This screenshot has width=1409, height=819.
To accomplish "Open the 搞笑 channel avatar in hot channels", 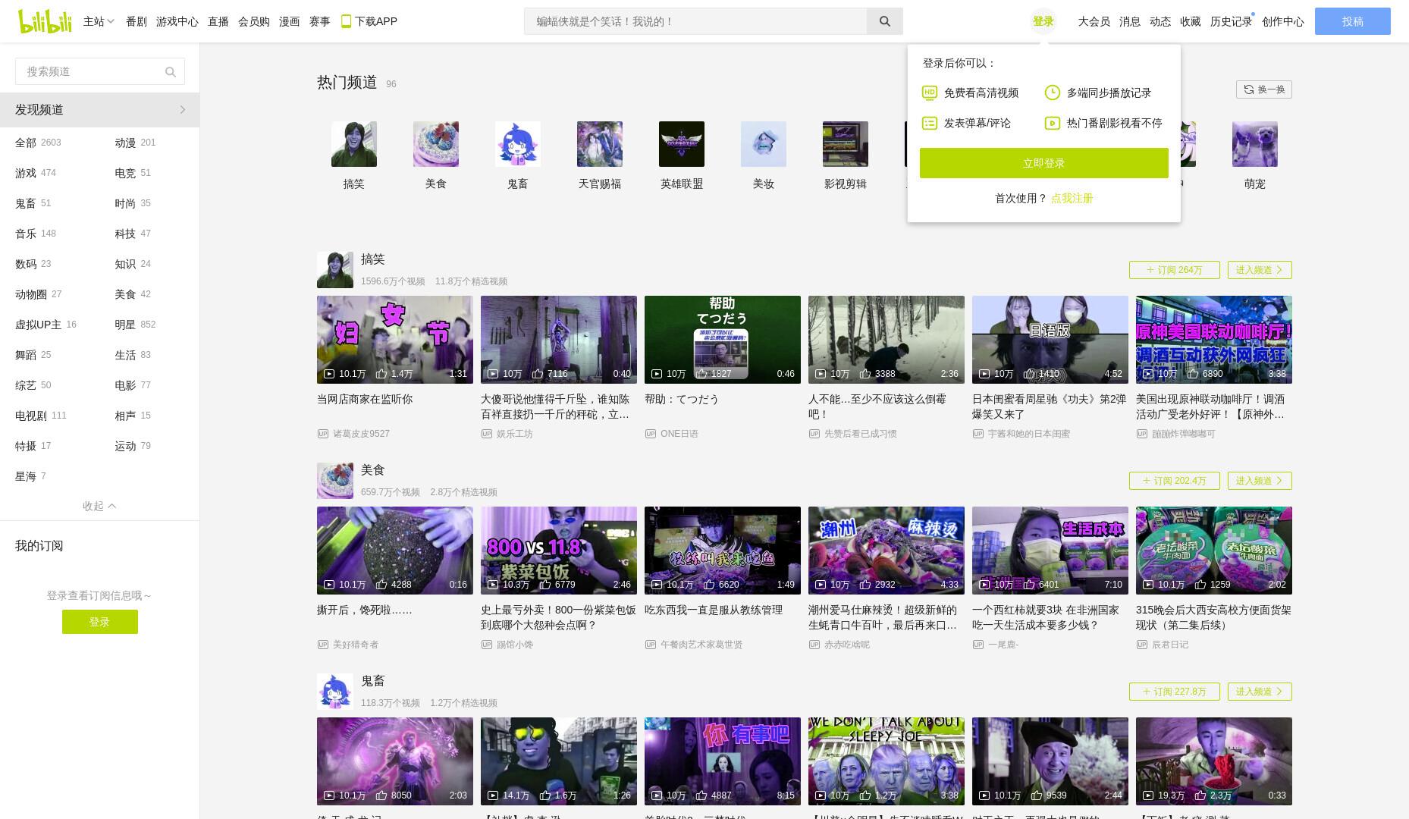I will pyautogui.click(x=354, y=144).
